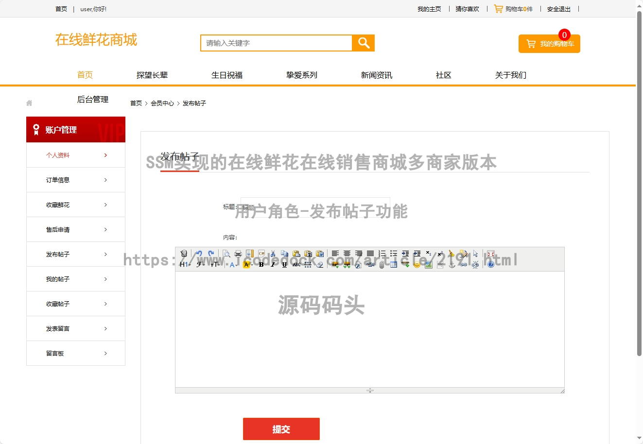Click the scissors cut icon

coord(273,254)
